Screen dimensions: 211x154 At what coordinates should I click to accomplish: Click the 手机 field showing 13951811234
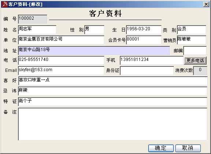[x=152, y=61]
